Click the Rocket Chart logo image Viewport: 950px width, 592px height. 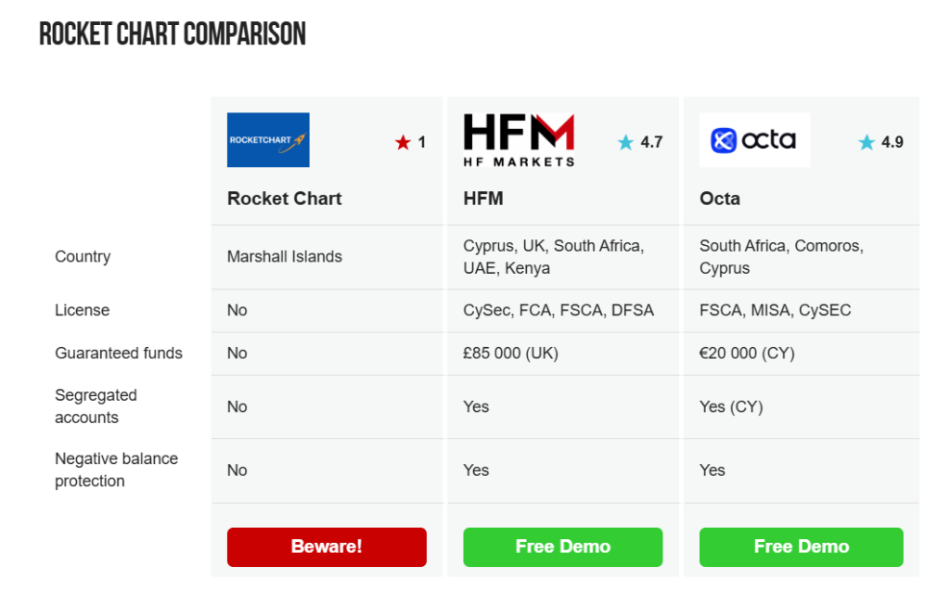pyautogui.click(x=268, y=140)
